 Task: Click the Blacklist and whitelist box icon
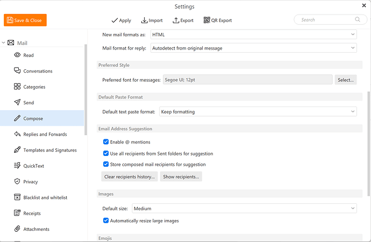tap(17, 197)
